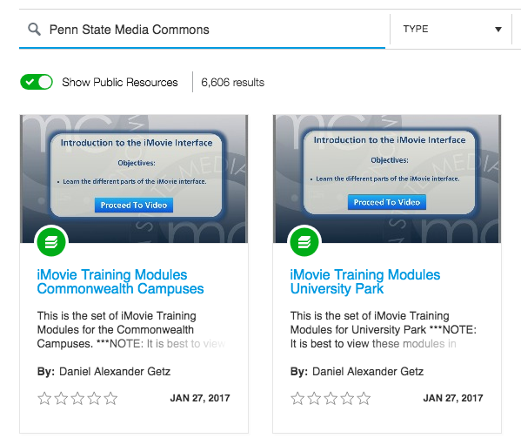The image size is (521, 445).
Task: Click JAN 27, 2017 date on University Park card
Action: tap(453, 398)
